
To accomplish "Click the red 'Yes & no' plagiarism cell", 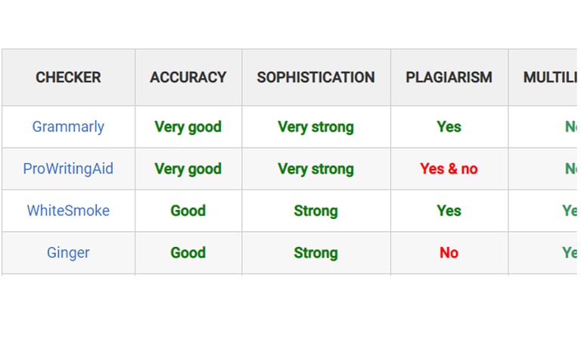I will click(449, 169).
